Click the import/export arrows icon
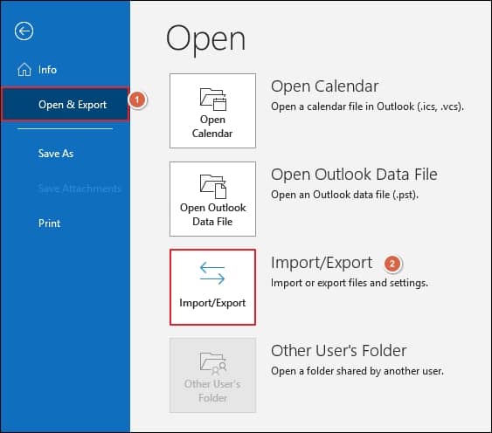 (212, 273)
